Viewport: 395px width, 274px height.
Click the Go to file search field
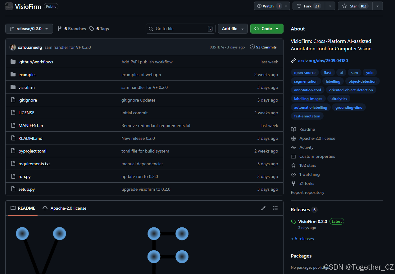[181, 29]
